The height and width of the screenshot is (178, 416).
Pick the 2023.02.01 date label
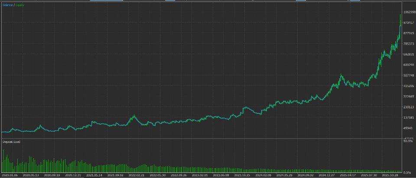[x=200, y=175]
